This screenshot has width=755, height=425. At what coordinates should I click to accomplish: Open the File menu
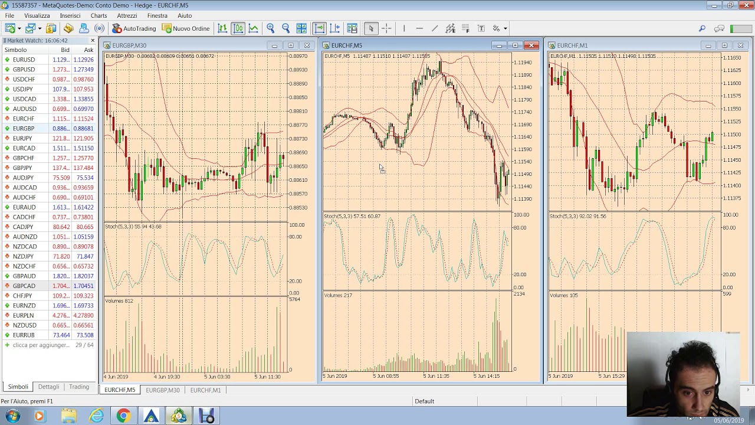9,15
